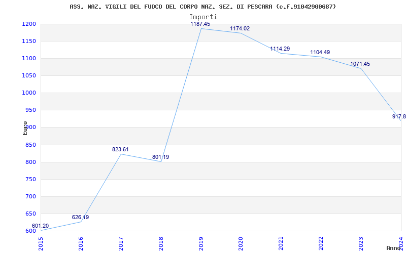Click the Anno x-axis title
This screenshot has width=406, height=253.
click(394, 248)
